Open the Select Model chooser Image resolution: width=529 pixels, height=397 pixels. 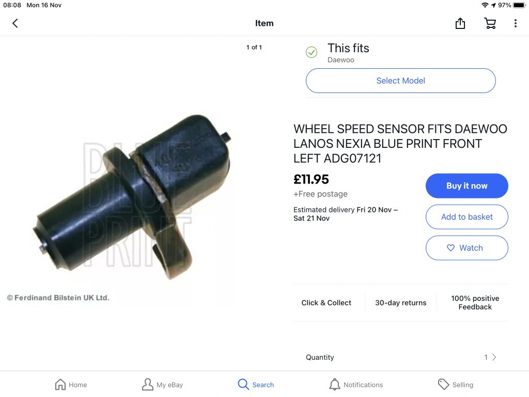click(400, 81)
